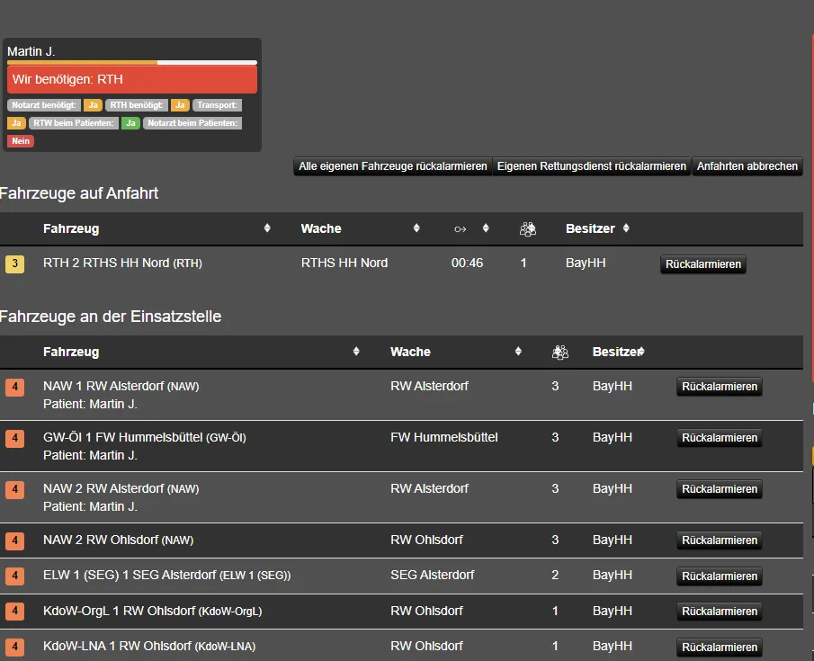This screenshot has width=814, height=661.
Task: Open station FW Hummelsbüttel in Wache column
Action: coord(443,438)
